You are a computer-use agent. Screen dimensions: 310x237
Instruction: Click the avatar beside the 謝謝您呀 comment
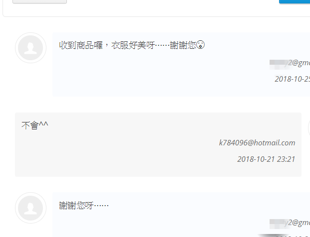click(30, 208)
